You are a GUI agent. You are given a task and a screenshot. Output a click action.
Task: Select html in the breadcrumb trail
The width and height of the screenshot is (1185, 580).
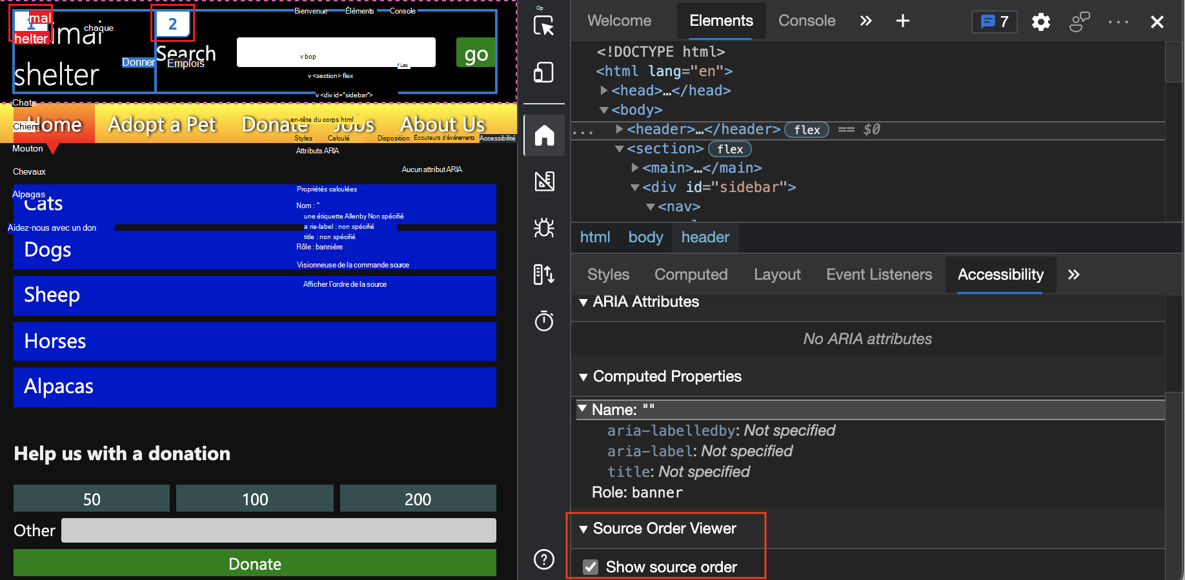pos(594,237)
